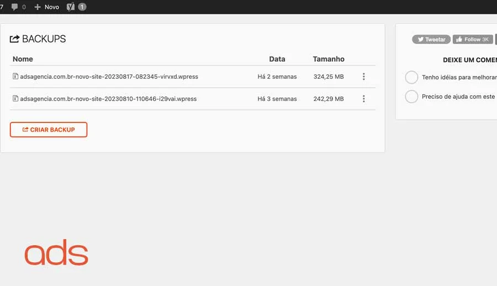Open the Yoast SEO icon in admin bar
This screenshot has height=286, width=497.
point(71,7)
